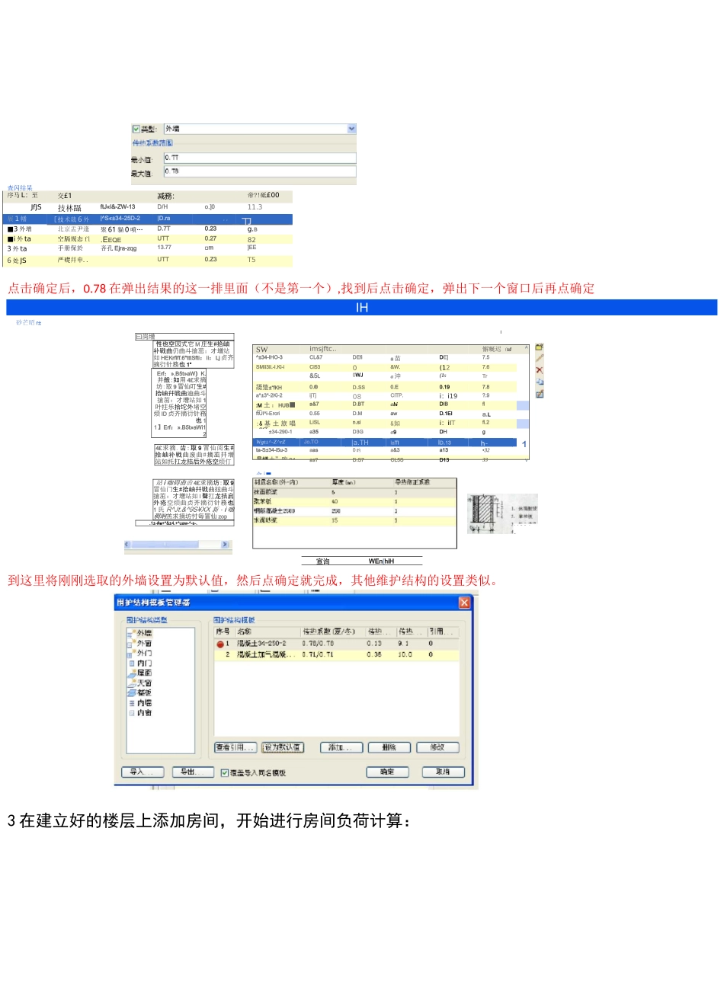The width and height of the screenshot is (724, 1004).
Task: Select layer row with thickness 15
Action: point(354,520)
